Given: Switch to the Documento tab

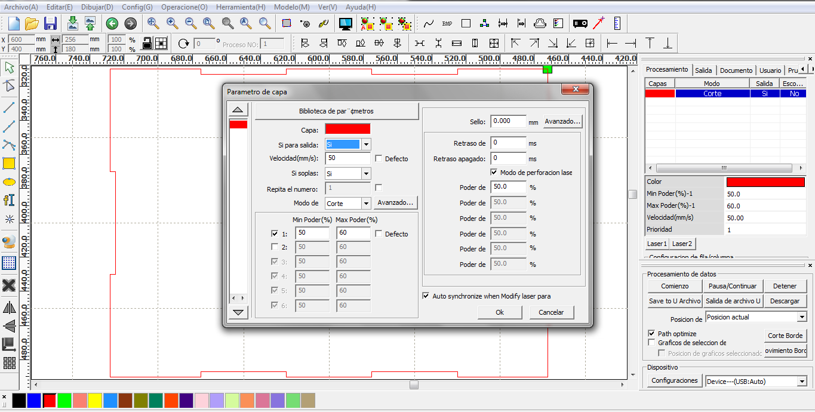Looking at the screenshot, I should [x=736, y=70].
